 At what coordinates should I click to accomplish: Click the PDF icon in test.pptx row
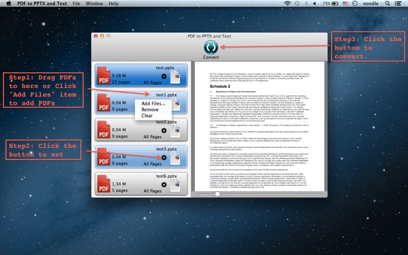click(x=104, y=75)
